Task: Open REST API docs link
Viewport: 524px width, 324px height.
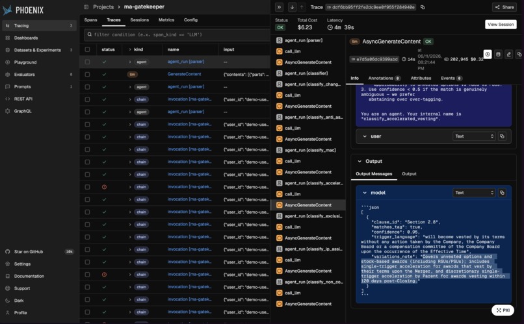Action: [x=39, y=99]
